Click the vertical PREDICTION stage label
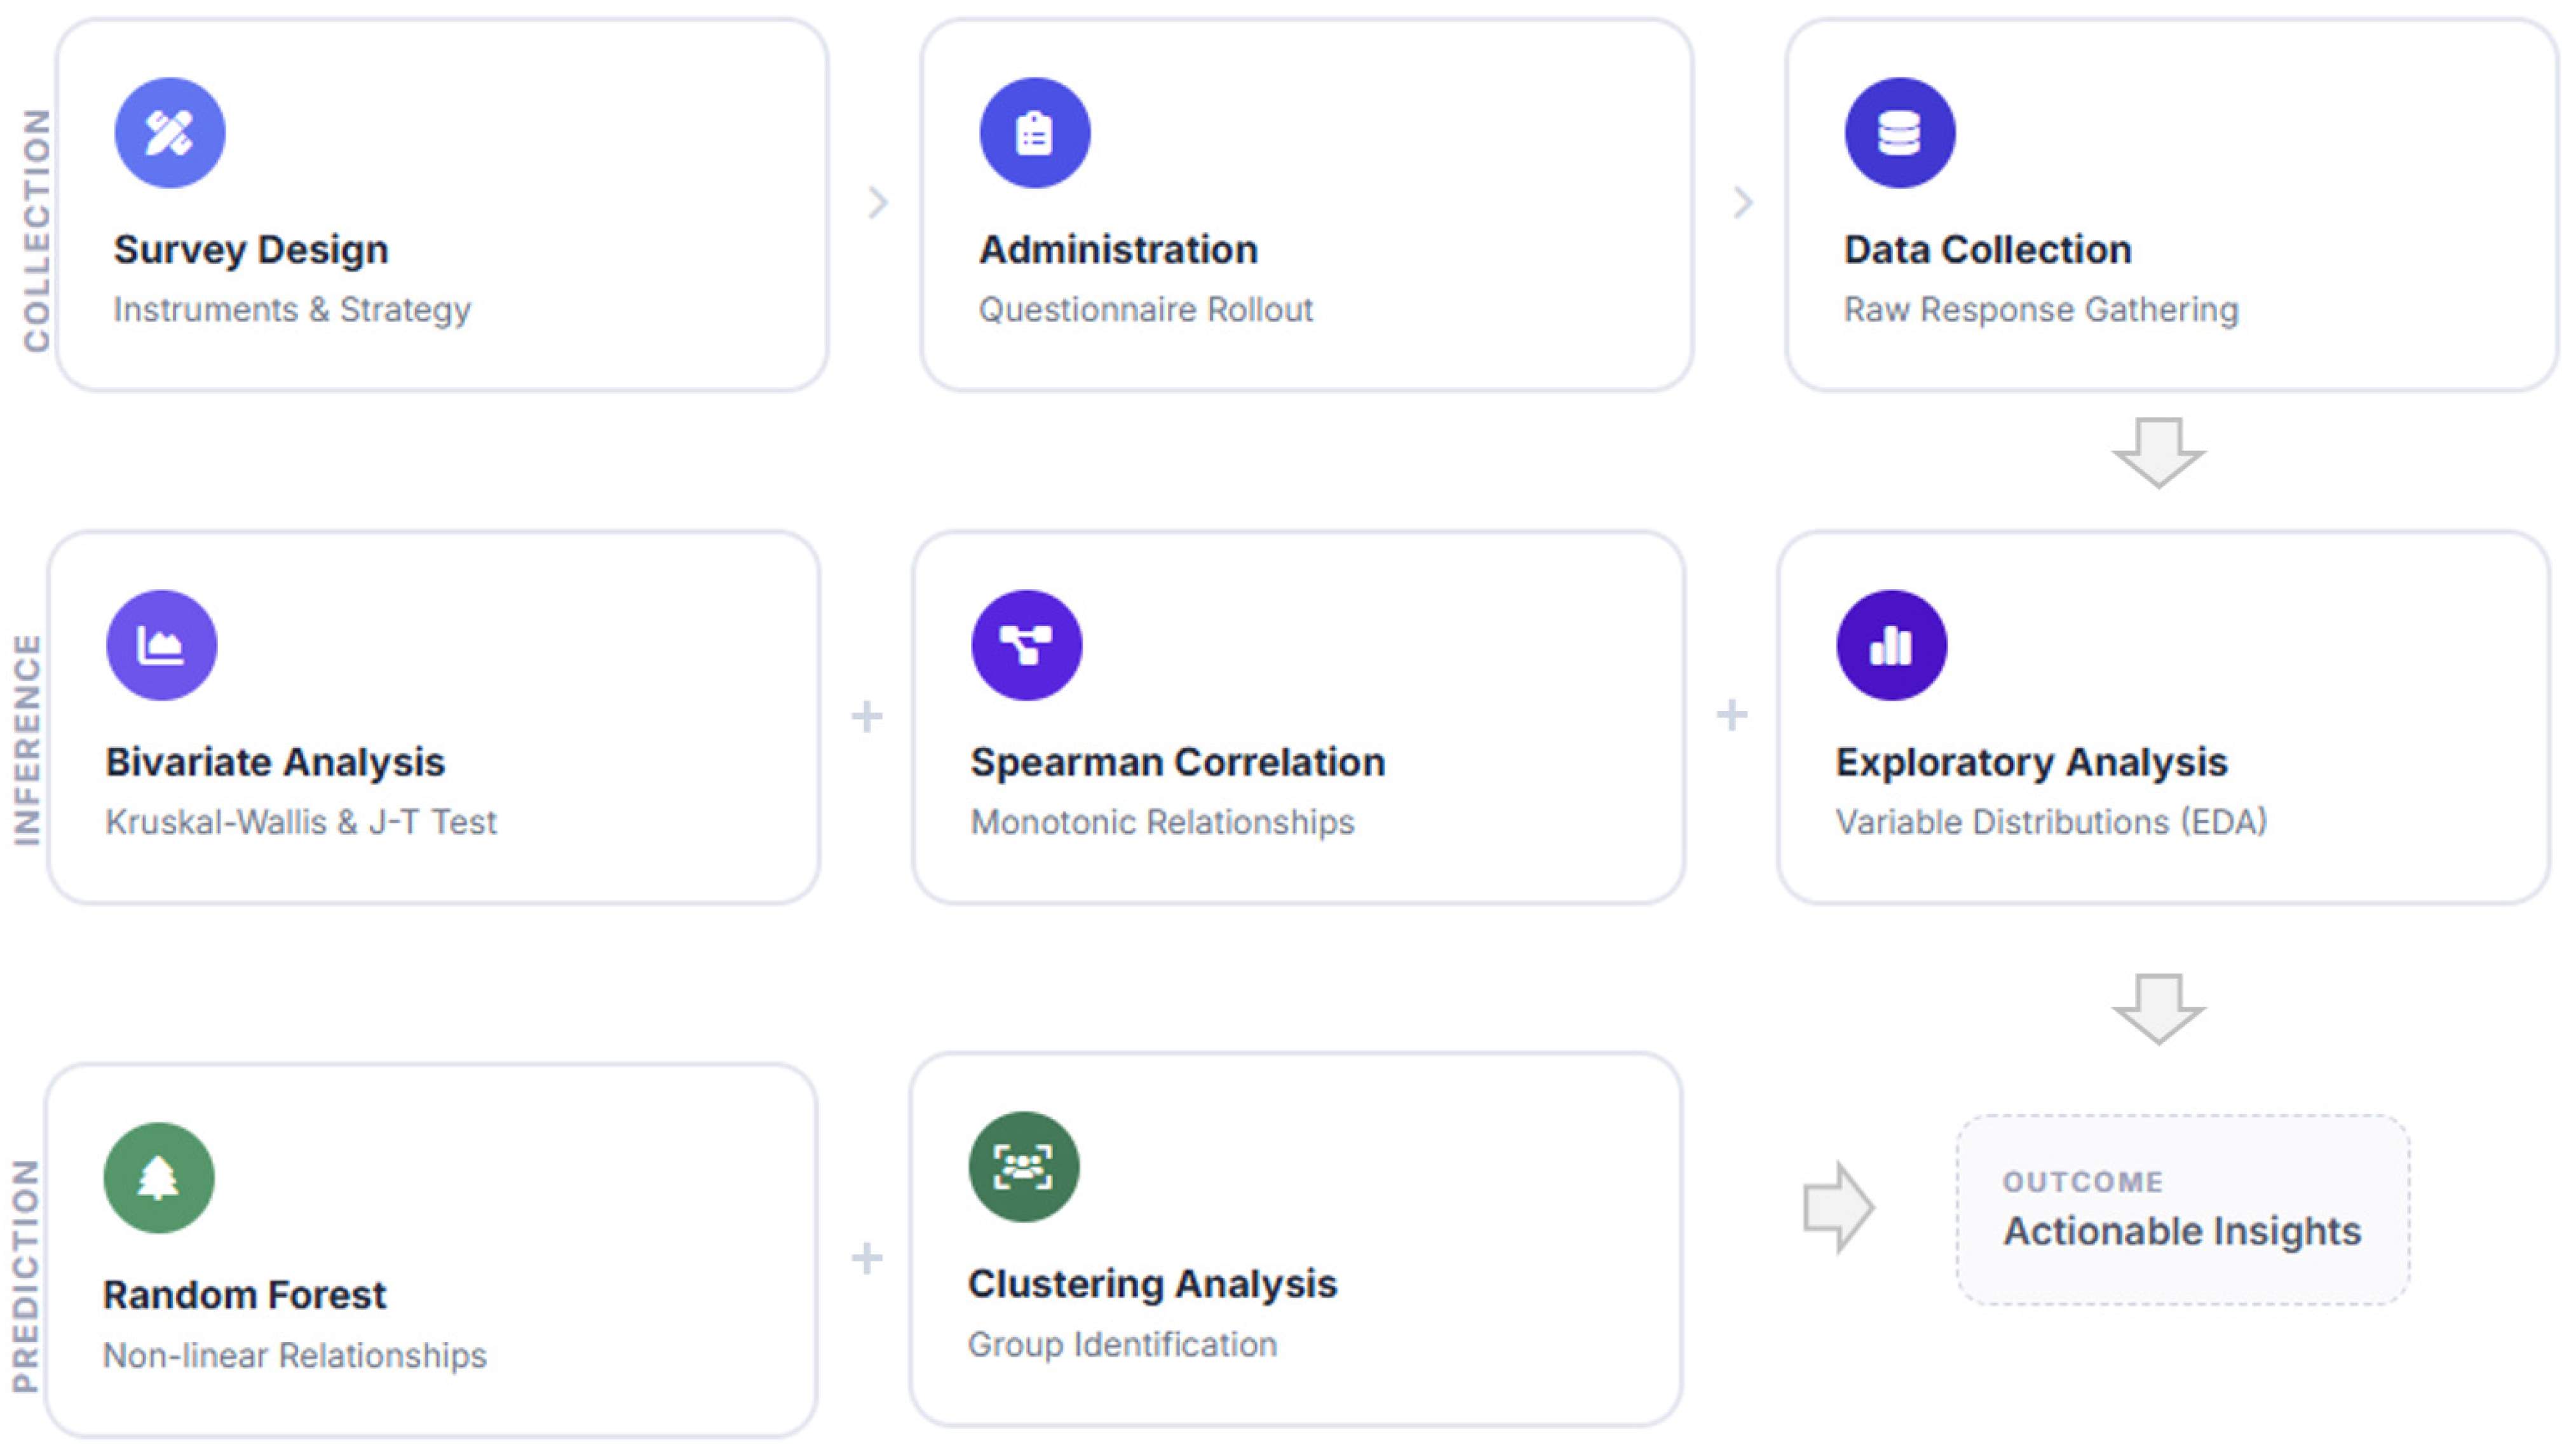The height and width of the screenshot is (1452, 2576). click(x=26, y=1276)
